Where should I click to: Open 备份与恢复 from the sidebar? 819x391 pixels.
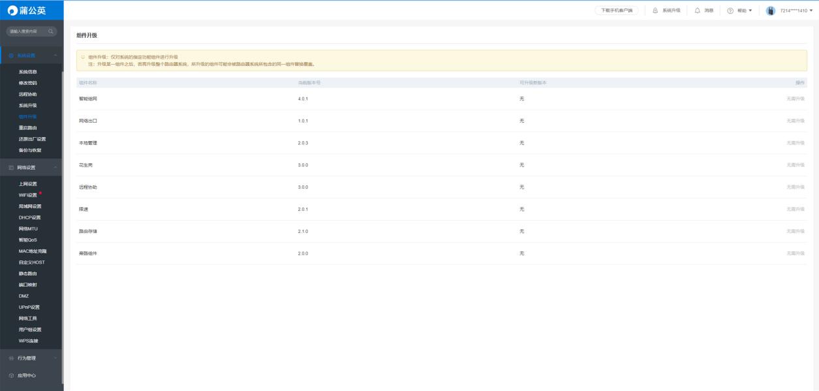(30, 150)
